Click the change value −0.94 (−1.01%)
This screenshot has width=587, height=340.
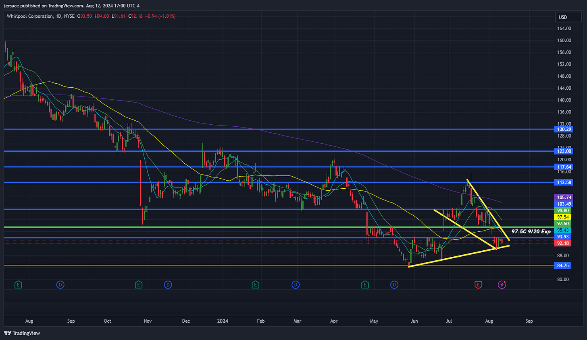coord(160,16)
